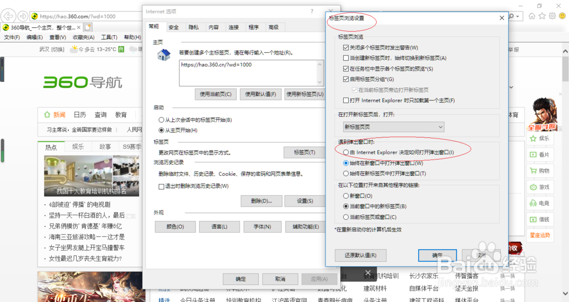Click the 删除(D)... button

coord(261,201)
